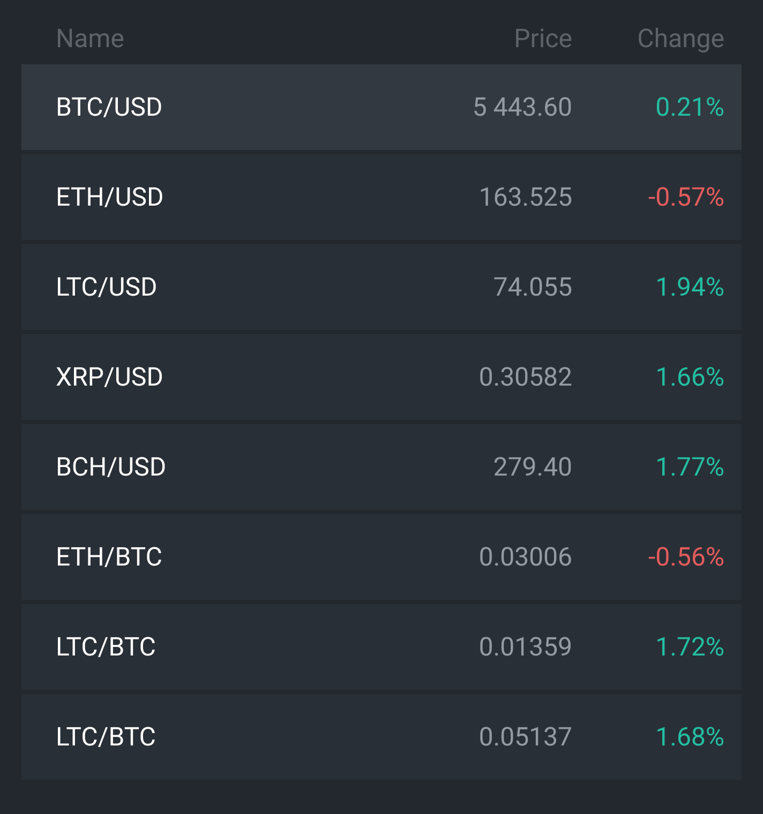Open the BCH/USD pair
The width and height of the screenshot is (763, 814).
[381, 467]
